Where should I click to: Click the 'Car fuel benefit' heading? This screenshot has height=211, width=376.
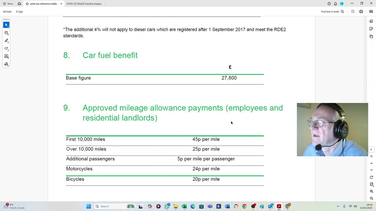[110, 55]
